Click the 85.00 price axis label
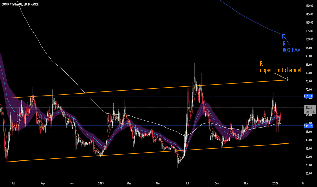The width and height of the screenshot is (317, 187). [x=309, y=65]
